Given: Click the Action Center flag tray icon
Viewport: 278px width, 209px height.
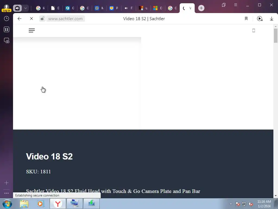Looking at the screenshot, I should click(238, 204).
